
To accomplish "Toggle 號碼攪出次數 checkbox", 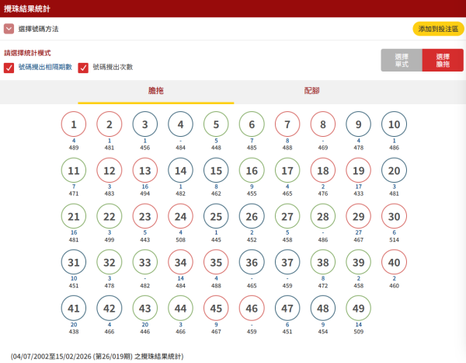I will [x=83, y=68].
